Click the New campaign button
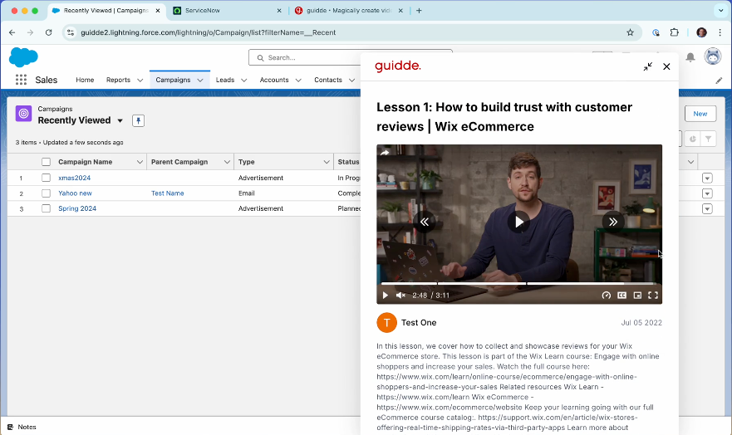Screen dimensions: 732x435 tap(700, 114)
